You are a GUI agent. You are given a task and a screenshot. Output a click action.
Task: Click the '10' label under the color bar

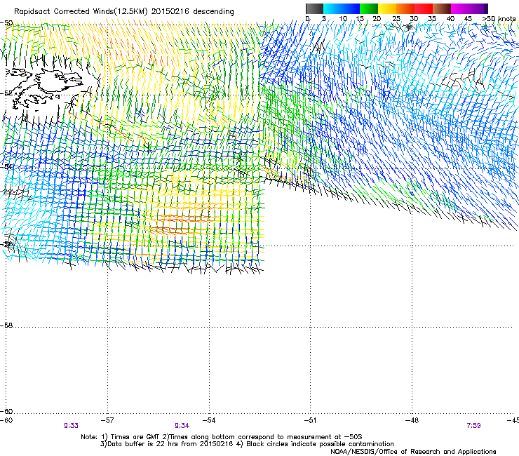[x=343, y=19]
